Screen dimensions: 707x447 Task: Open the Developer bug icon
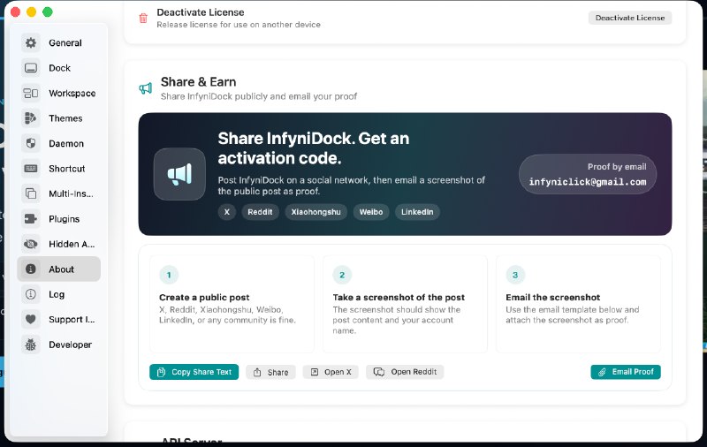(31, 345)
